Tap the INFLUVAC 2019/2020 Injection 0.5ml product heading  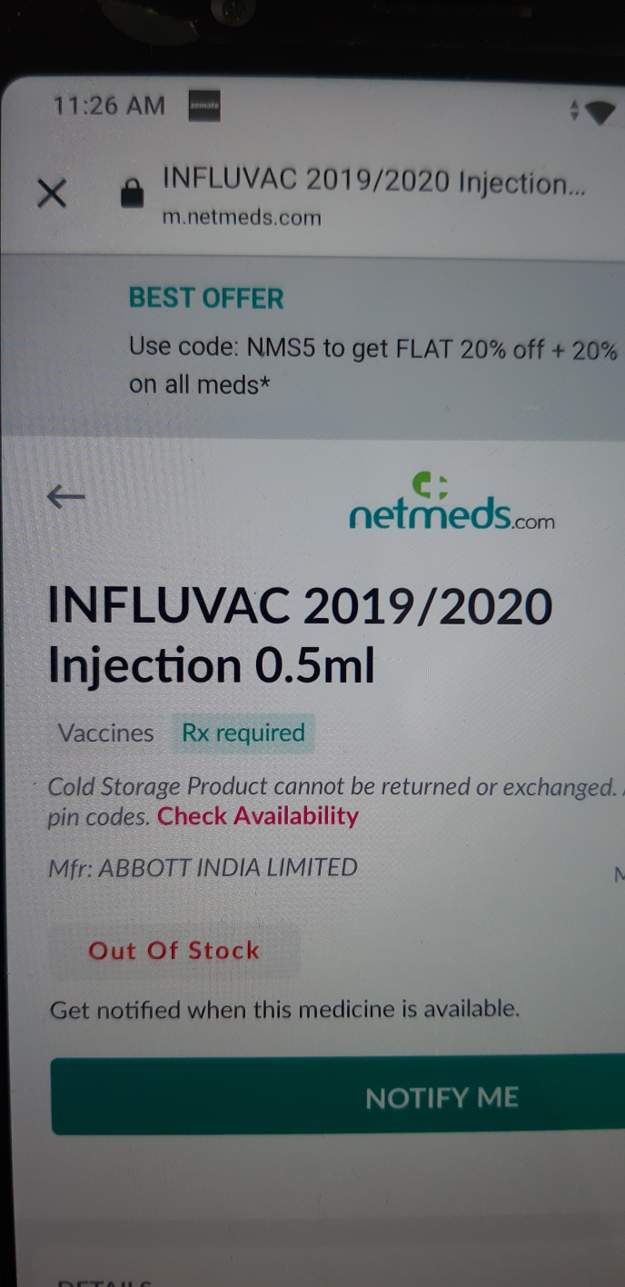pyautogui.click(x=300, y=635)
